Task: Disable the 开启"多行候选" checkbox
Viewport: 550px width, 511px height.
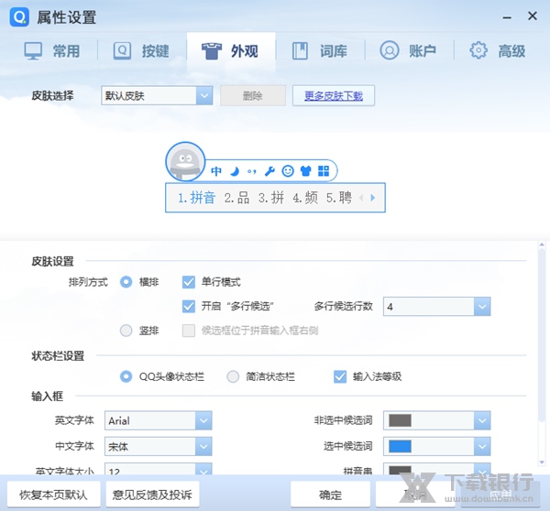Action: pos(190,306)
